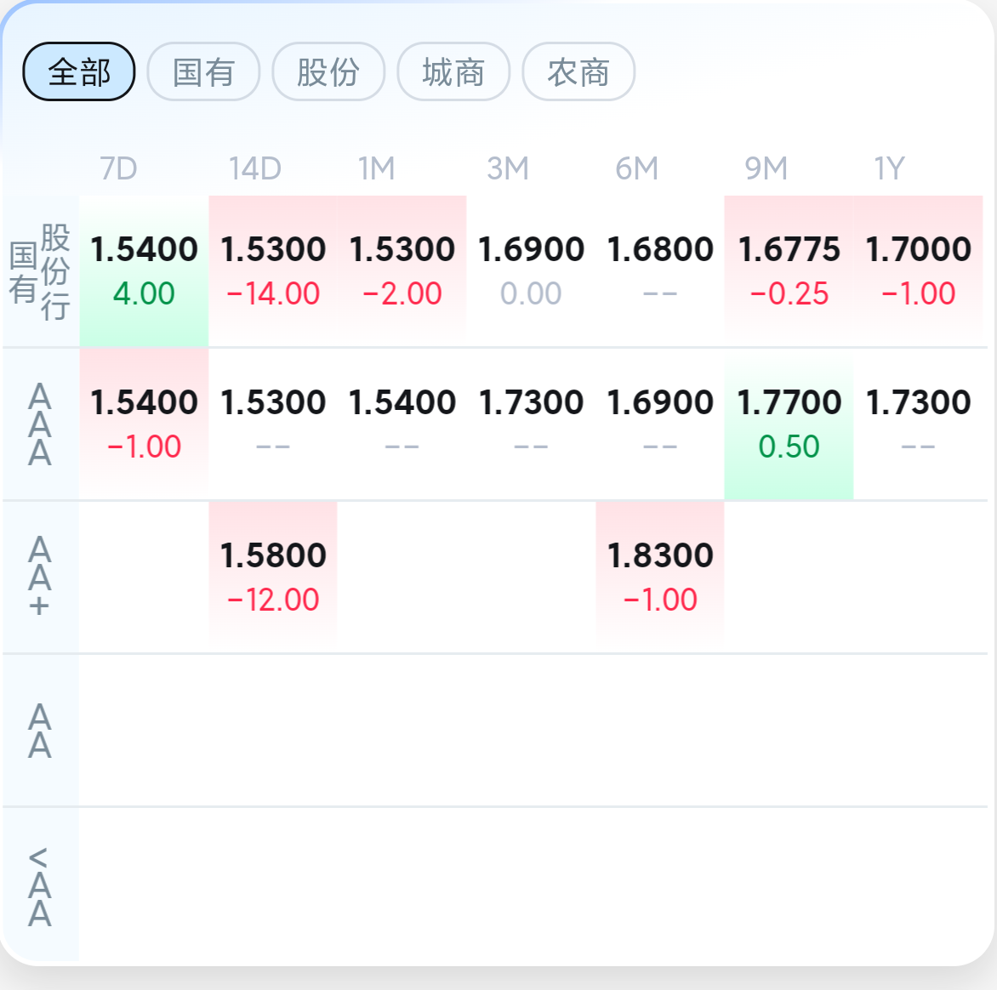Click the 1Y column header

889,168
